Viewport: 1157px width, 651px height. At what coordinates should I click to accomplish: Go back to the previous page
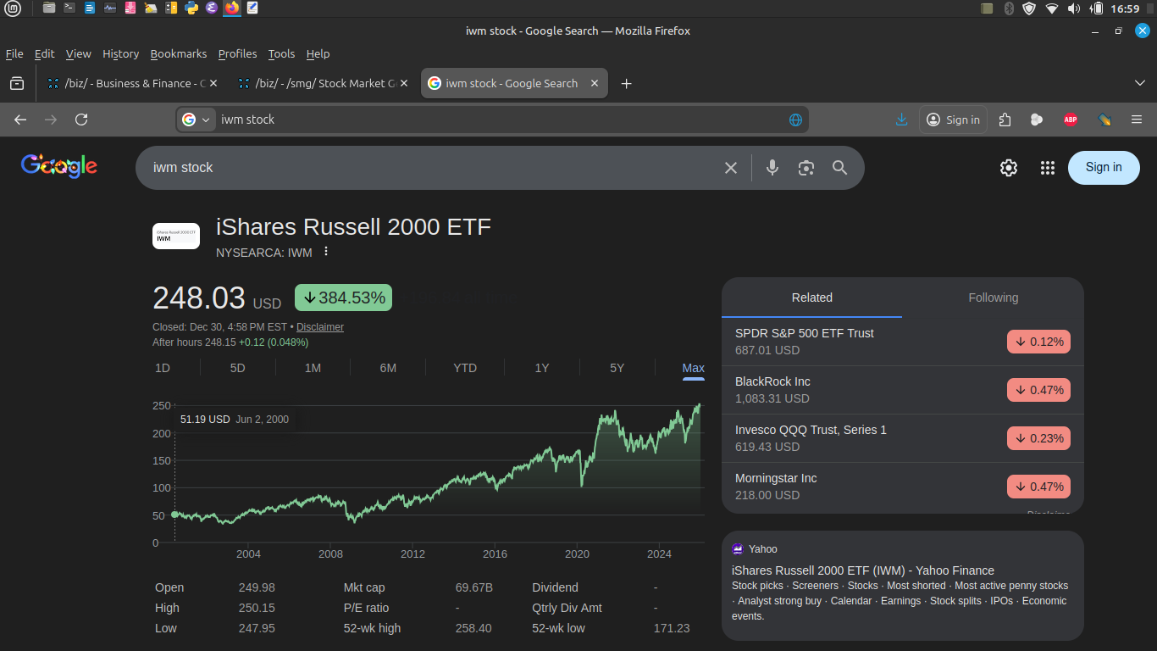tap(20, 120)
